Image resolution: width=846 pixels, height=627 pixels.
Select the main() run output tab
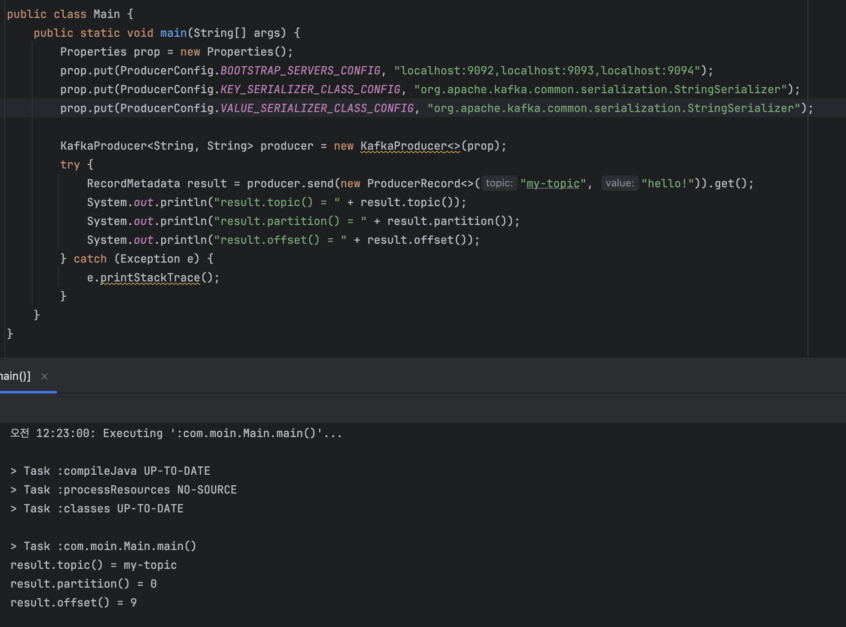(x=15, y=376)
